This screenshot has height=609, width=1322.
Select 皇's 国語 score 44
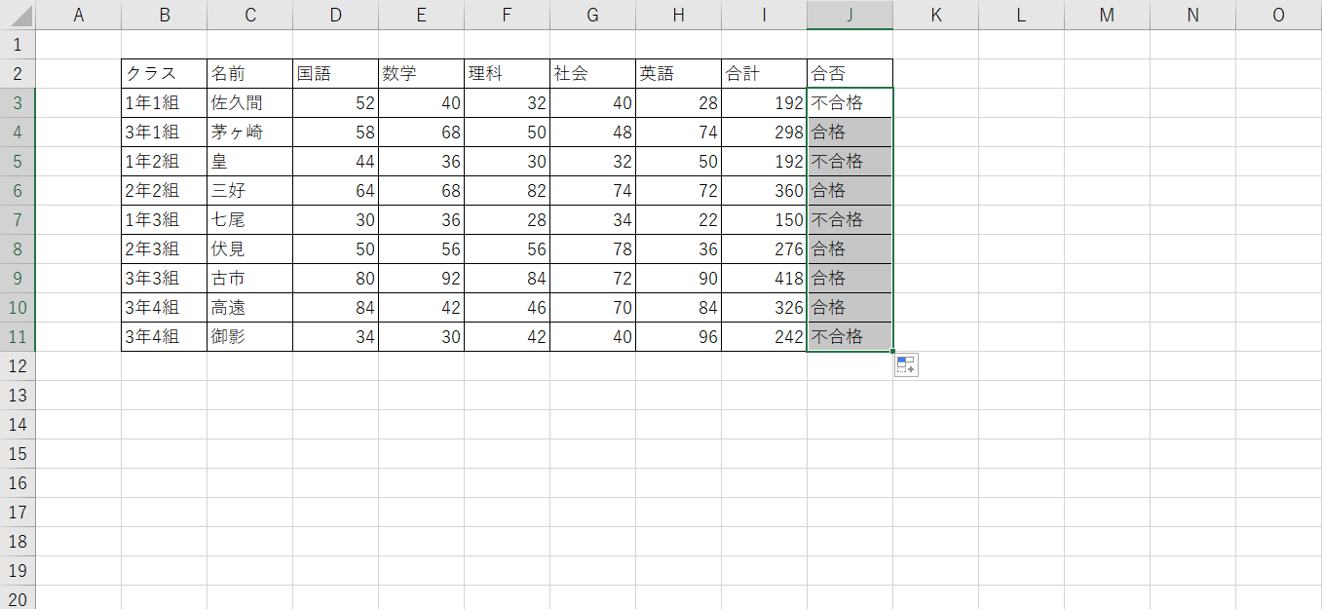pyautogui.click(x=335, y=161)
